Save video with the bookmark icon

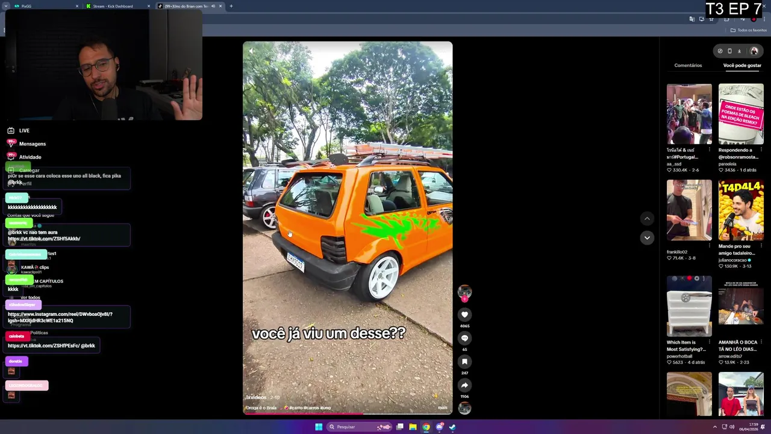coord(464,362)
